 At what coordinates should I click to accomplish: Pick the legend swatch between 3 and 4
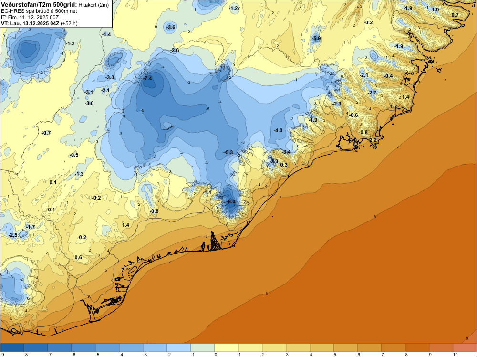pyautogui.click(x=298, y=347)
